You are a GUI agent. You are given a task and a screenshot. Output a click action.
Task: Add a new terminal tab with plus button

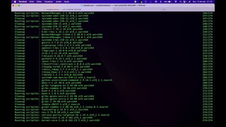click(x=213, y=10)
